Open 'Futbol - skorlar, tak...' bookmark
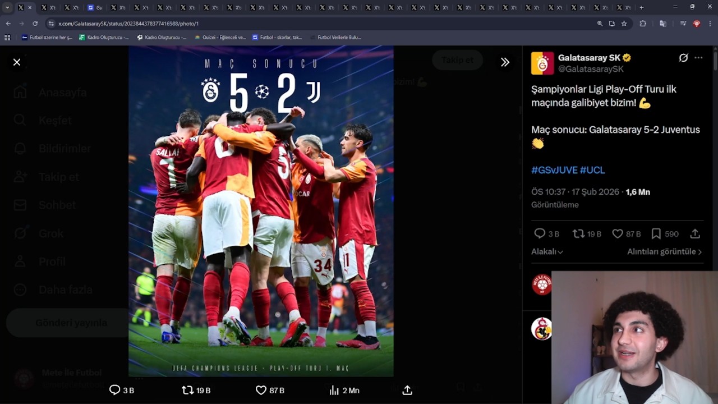Image resolution: width=718 pixels, height=404 pixels. pos(277,38)
